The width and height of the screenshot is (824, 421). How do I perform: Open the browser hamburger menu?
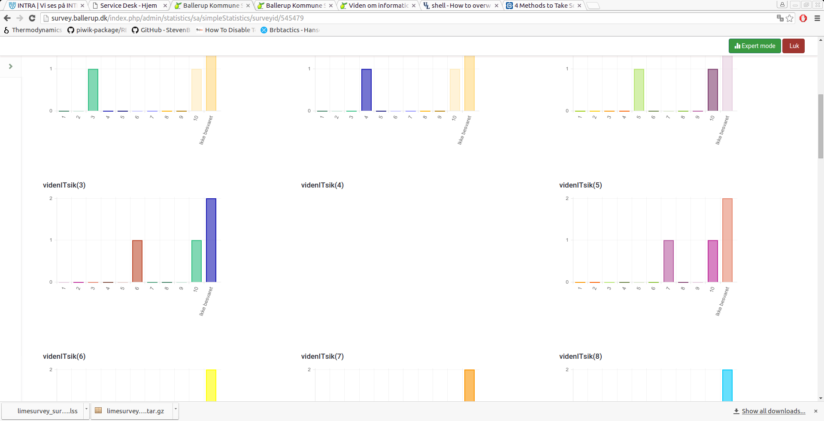(817, 18)
